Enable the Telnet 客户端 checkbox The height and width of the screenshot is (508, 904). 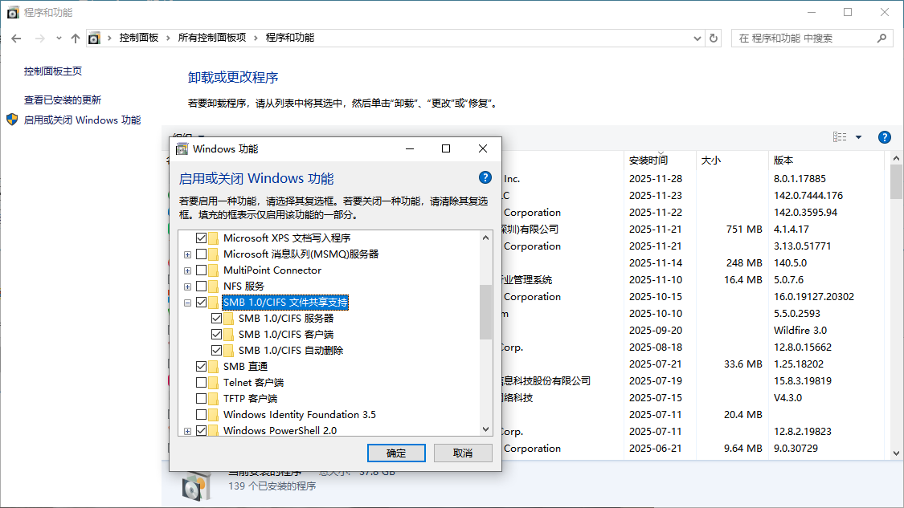[201, 383]
